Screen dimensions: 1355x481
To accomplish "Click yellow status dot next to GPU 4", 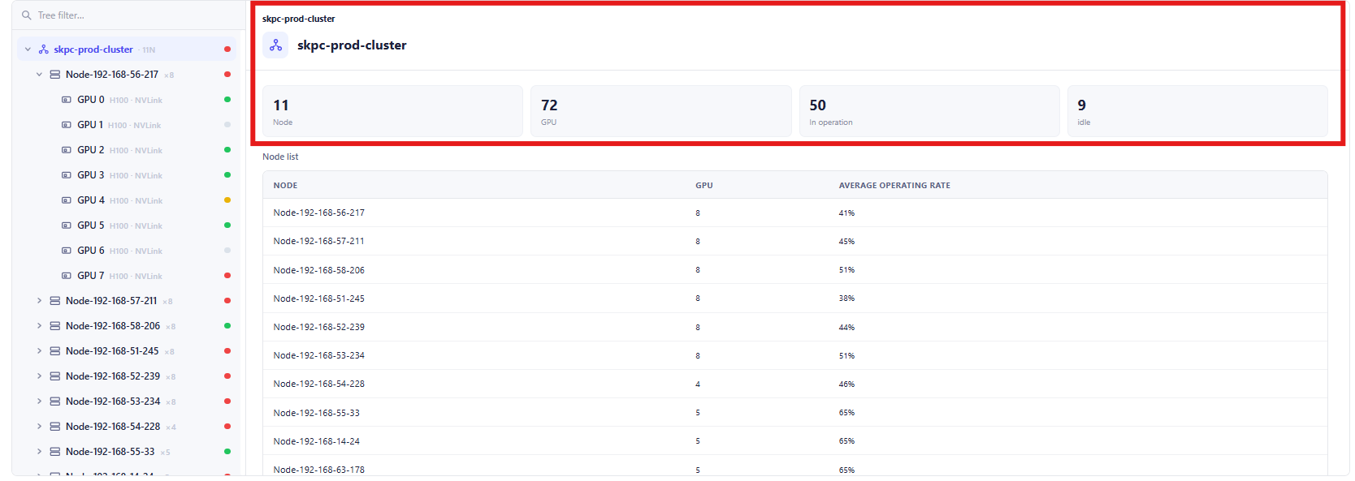I will [x=227, y=200].
